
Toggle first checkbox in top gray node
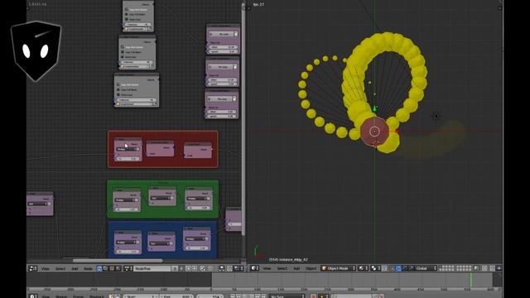(x=127, y=9)
